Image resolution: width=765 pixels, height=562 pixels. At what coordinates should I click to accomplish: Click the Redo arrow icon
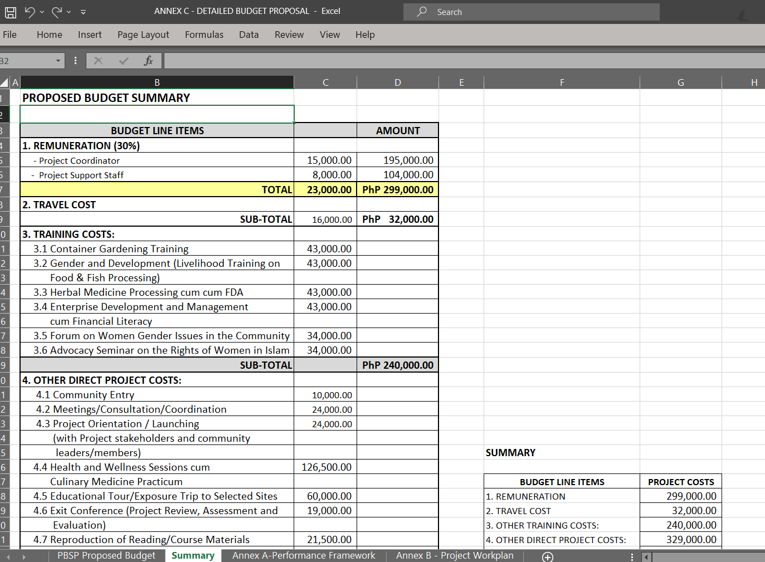[x=56, y=12]
